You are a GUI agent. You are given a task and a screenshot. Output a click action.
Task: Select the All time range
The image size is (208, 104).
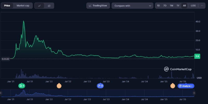[x=184, y=5]
